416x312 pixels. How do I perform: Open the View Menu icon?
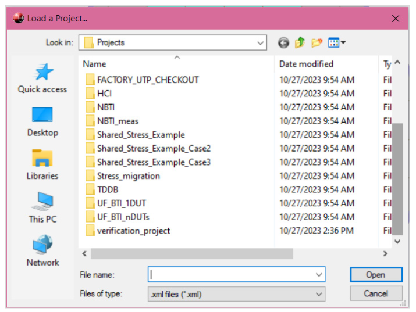pyautogui.click(x=336, y=42)
